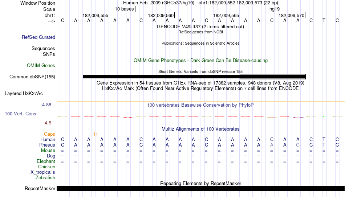Screen dimensions: 345x197
Task: Select the Rhesus species row label
Action: [47, 145]
